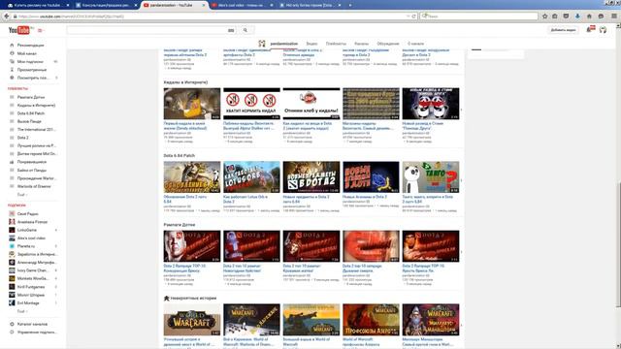Image resolution: width=621 pixels, height=349 pixels.
Task: Open the Рампаги Дотке playlist in sidebar
Action: (x=31, y=97)
